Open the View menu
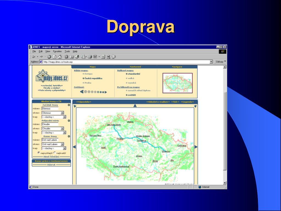The width and height of the screenshot is (281, 211). (48, 51)
